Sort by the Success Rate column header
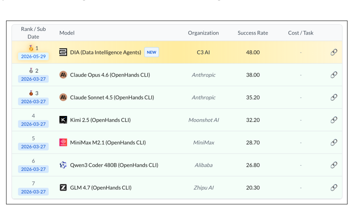Screen dimensions: 350x207 pos(253,33)
